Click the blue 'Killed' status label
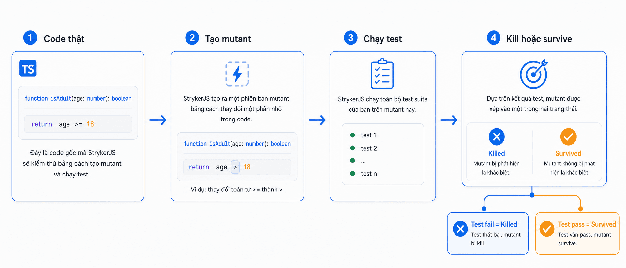This screenshot has width=626, height=268. 497,153
